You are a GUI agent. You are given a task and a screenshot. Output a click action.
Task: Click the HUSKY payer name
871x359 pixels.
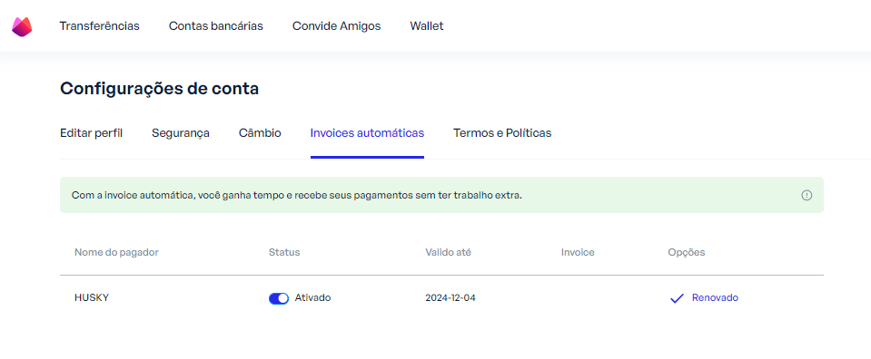point(92,298)
